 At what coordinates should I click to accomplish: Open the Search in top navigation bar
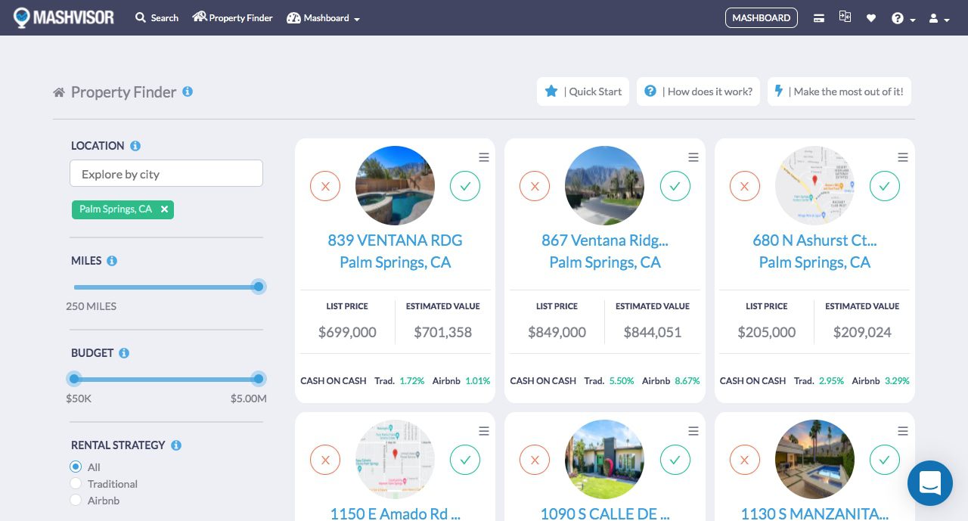point(157,17)
